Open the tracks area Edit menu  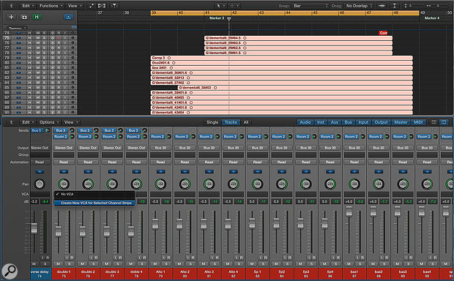click(28, 6)
